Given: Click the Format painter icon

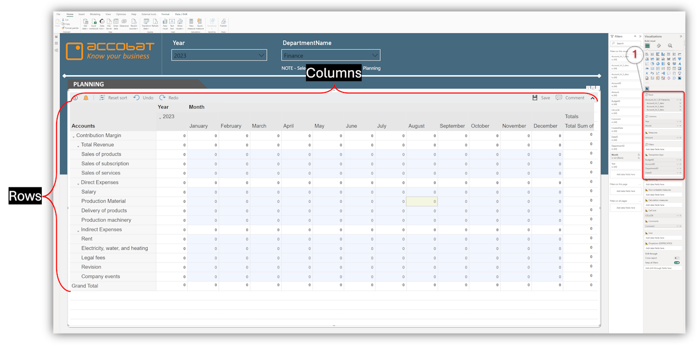Looking at the screenshot, I should tap(70, 27).
